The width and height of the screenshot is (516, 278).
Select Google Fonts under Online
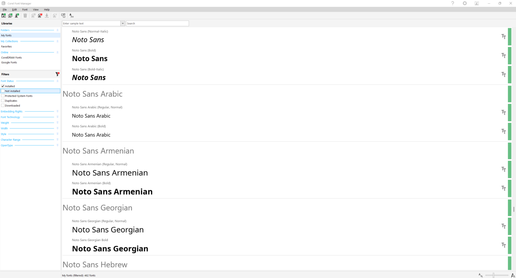(9, 63)
